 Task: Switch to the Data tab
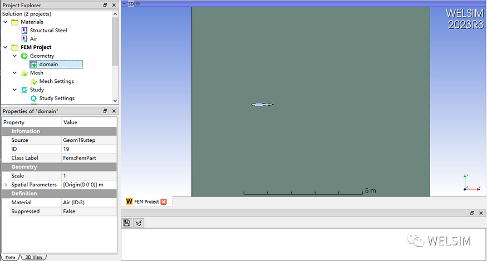coord(10,257)
